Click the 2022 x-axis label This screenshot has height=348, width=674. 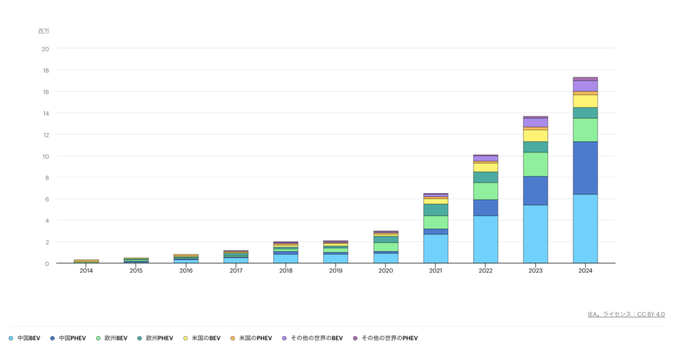click(x=485, y=271)
